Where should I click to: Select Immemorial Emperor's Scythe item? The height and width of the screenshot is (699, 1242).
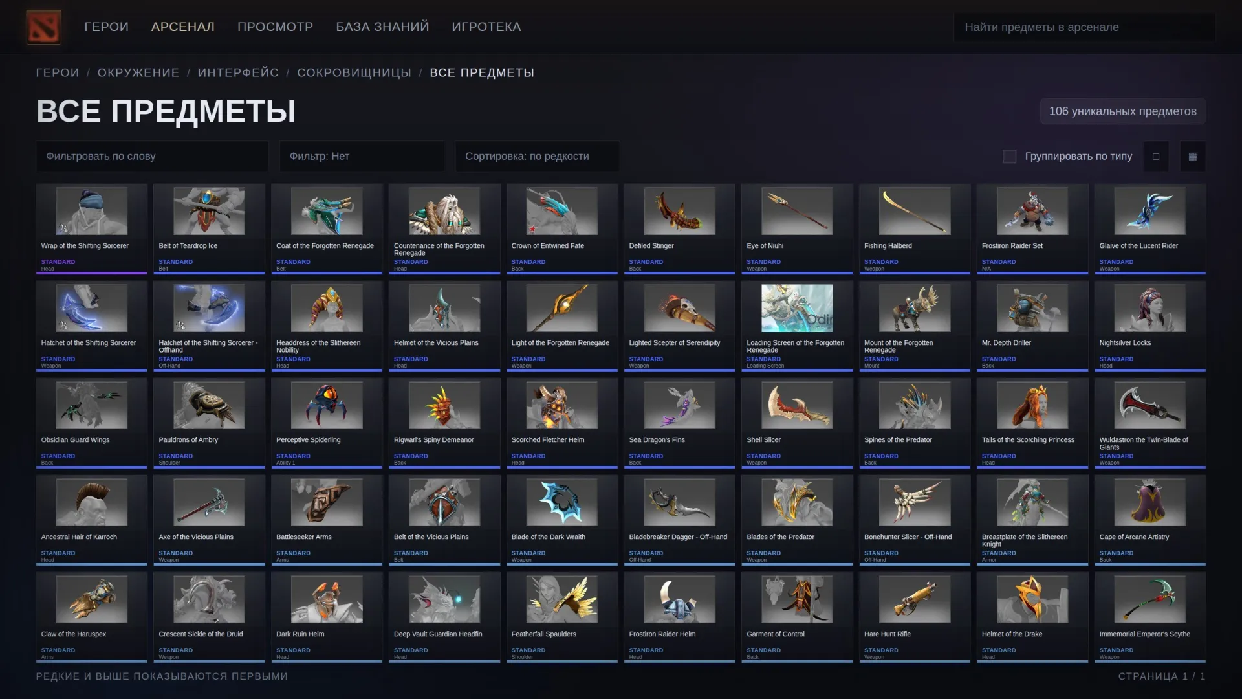(x=1150, y=617)
